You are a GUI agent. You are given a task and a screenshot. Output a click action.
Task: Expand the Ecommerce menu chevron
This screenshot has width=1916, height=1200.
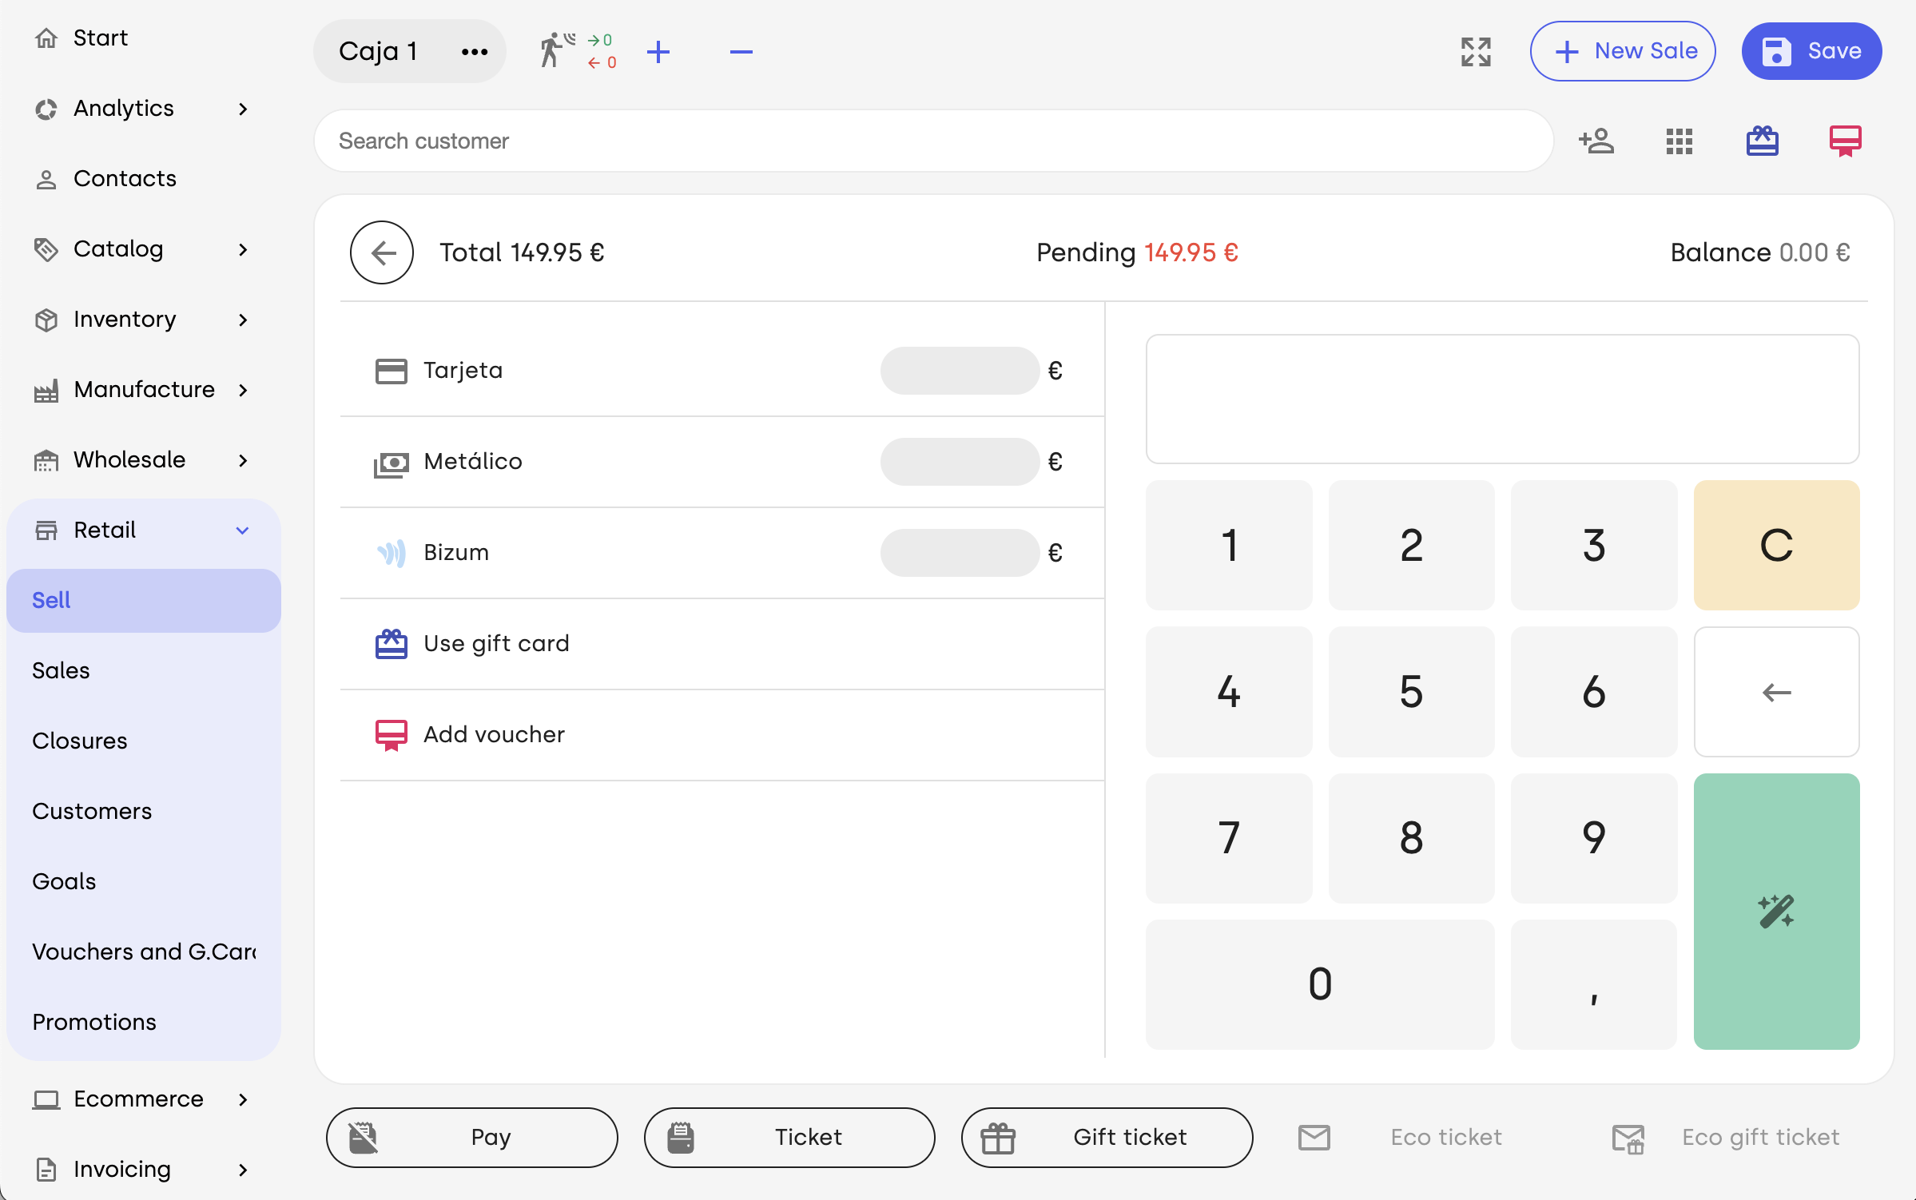point(243,1099)
